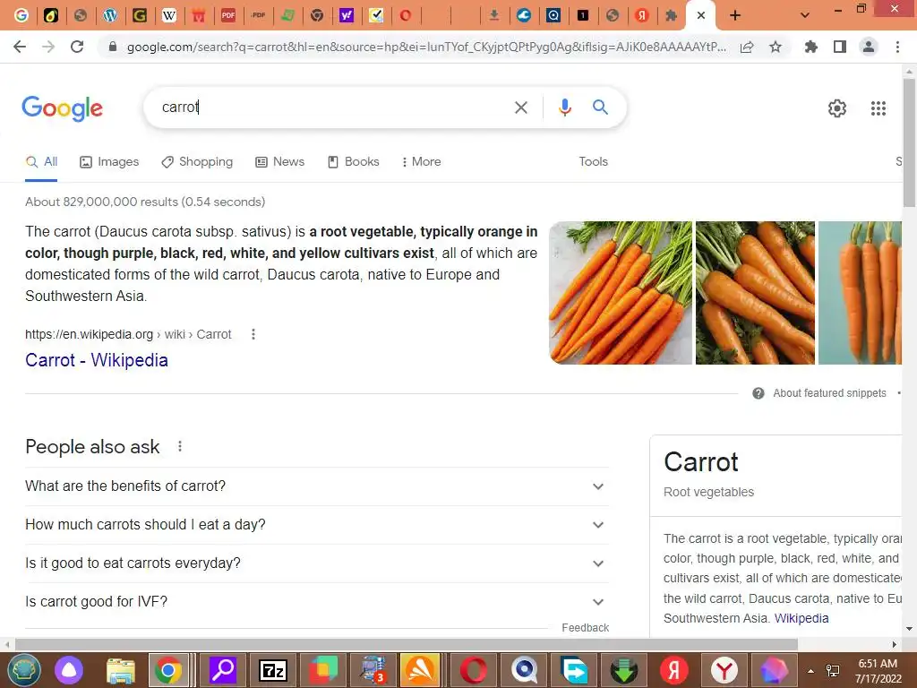Click inside the carrot search input field
The width and height of the screenshot is (917, 688).
[x=333, y=107]
